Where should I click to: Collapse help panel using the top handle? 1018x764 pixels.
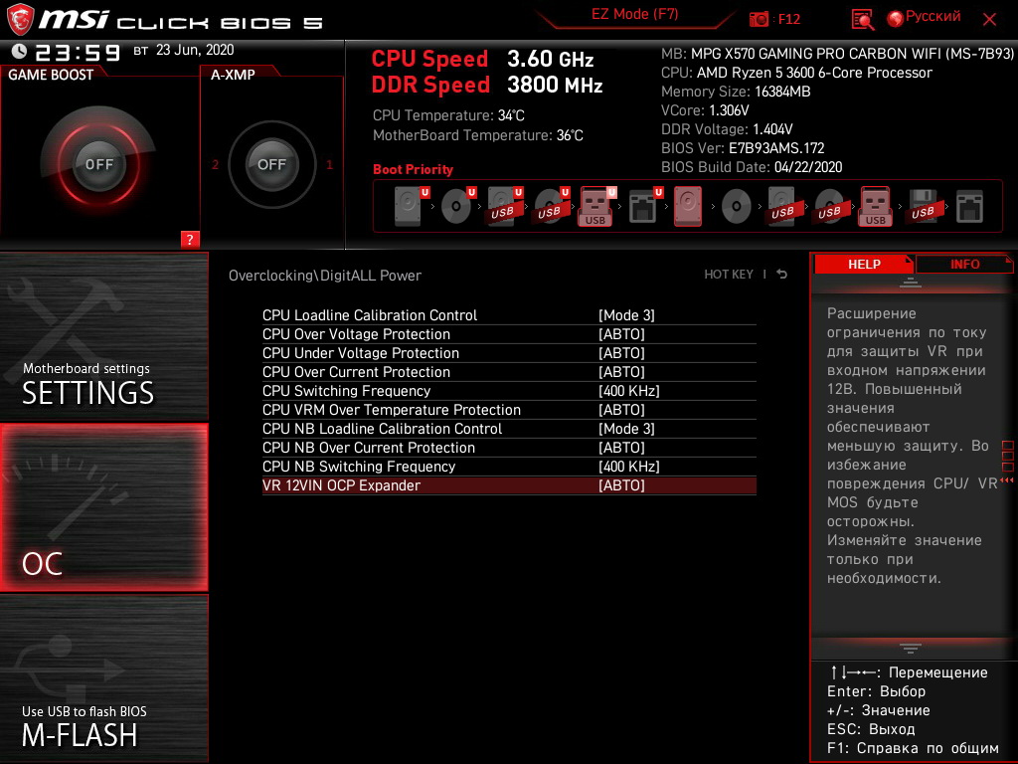click(x=911, y=282)
